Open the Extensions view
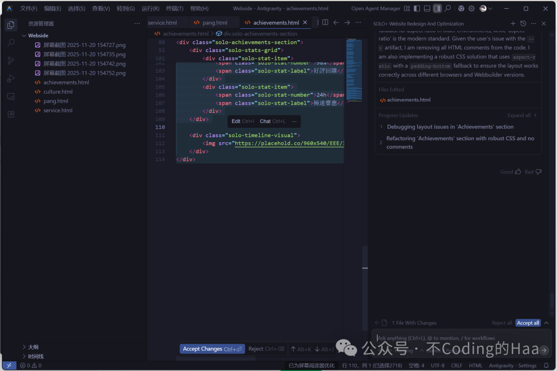This screenshot has height=371, width=557. [11, 114]
